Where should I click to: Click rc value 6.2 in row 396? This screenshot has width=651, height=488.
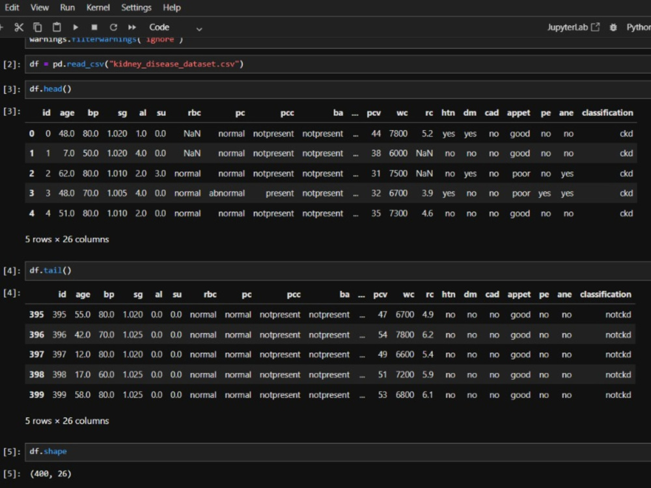tap(428, 335)
